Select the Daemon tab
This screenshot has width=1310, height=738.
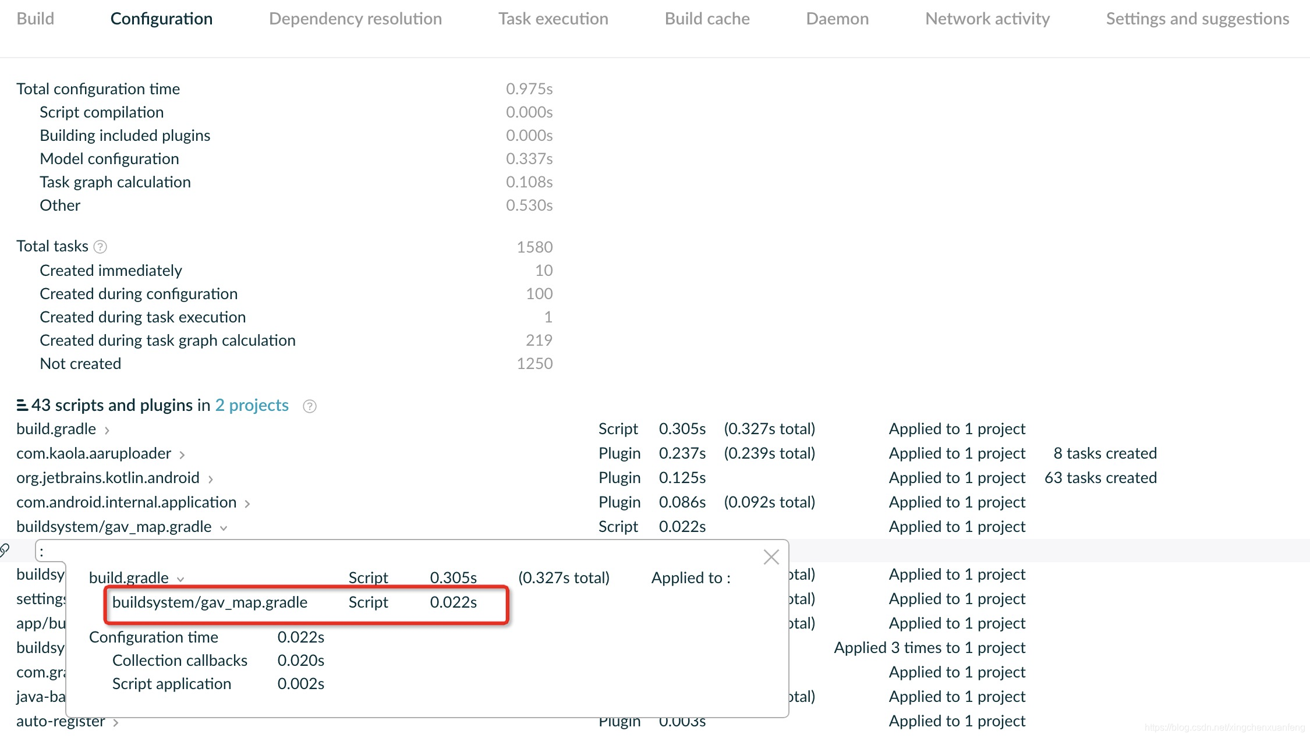pyautogui.click(x=837, y=19)
